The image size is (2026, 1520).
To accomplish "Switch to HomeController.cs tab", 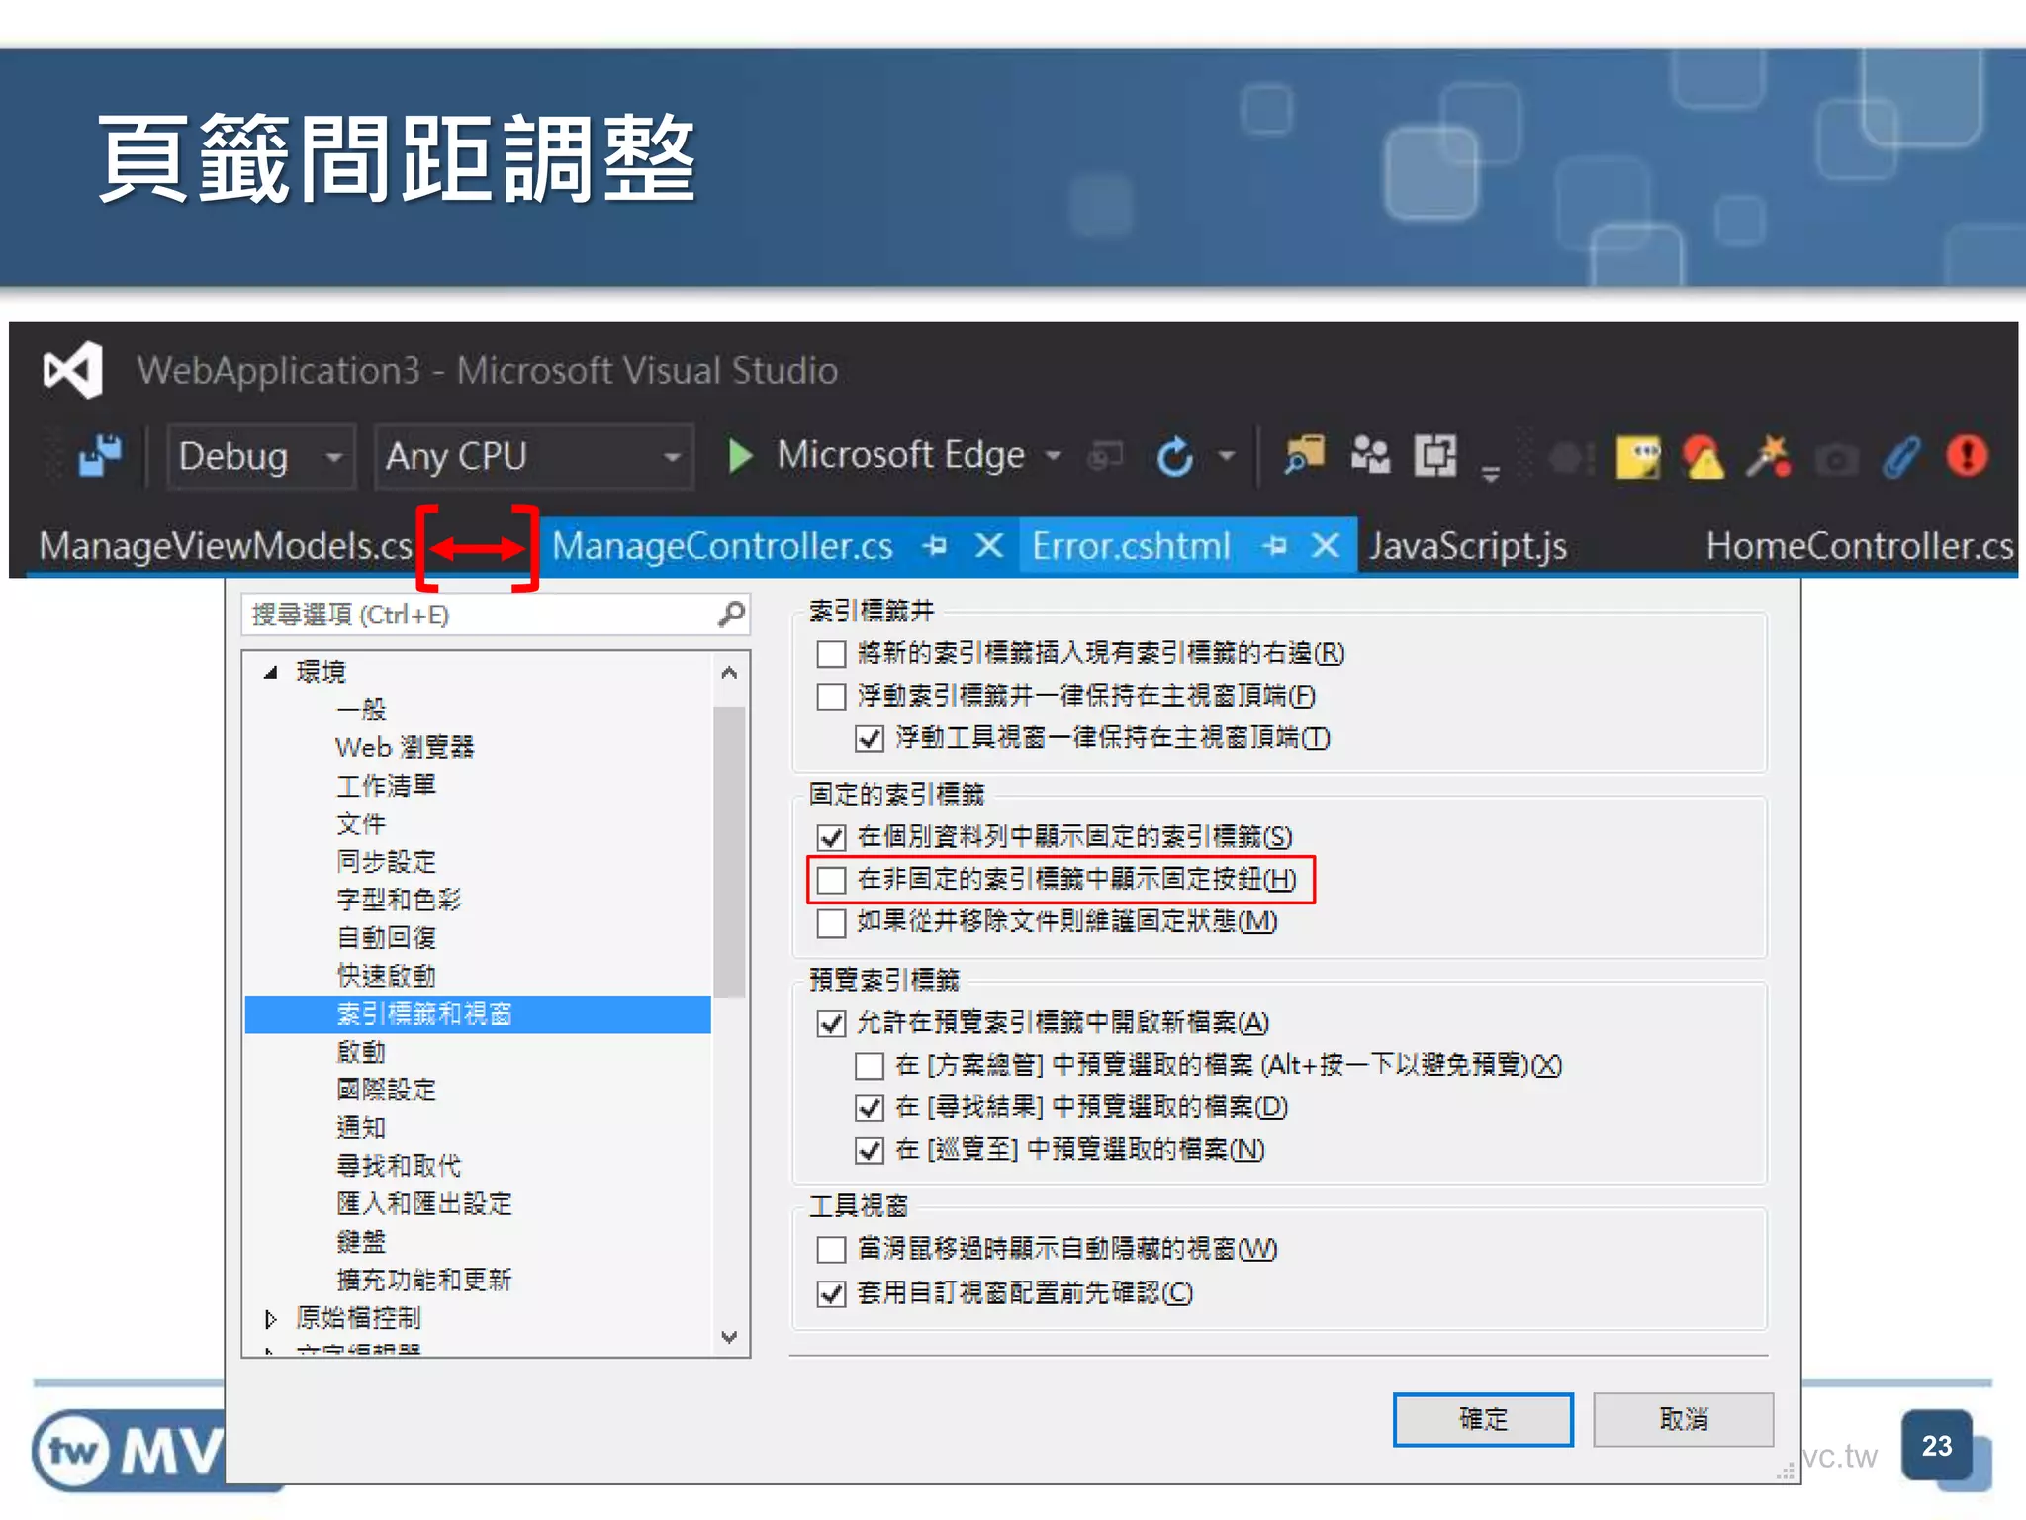I will click(x=1860, y=545).
